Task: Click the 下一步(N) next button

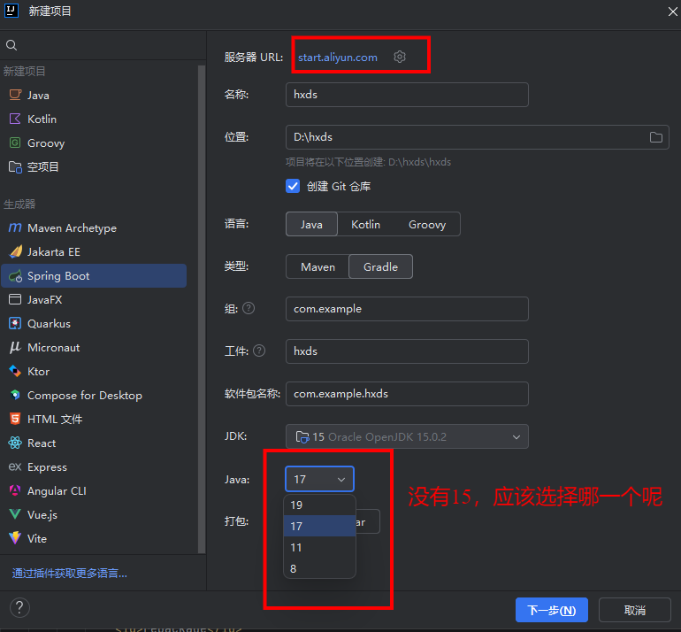Action: (552, 610)
